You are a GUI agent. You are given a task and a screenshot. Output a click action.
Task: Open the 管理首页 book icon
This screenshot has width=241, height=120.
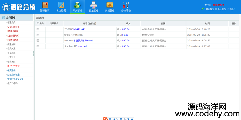45,5
